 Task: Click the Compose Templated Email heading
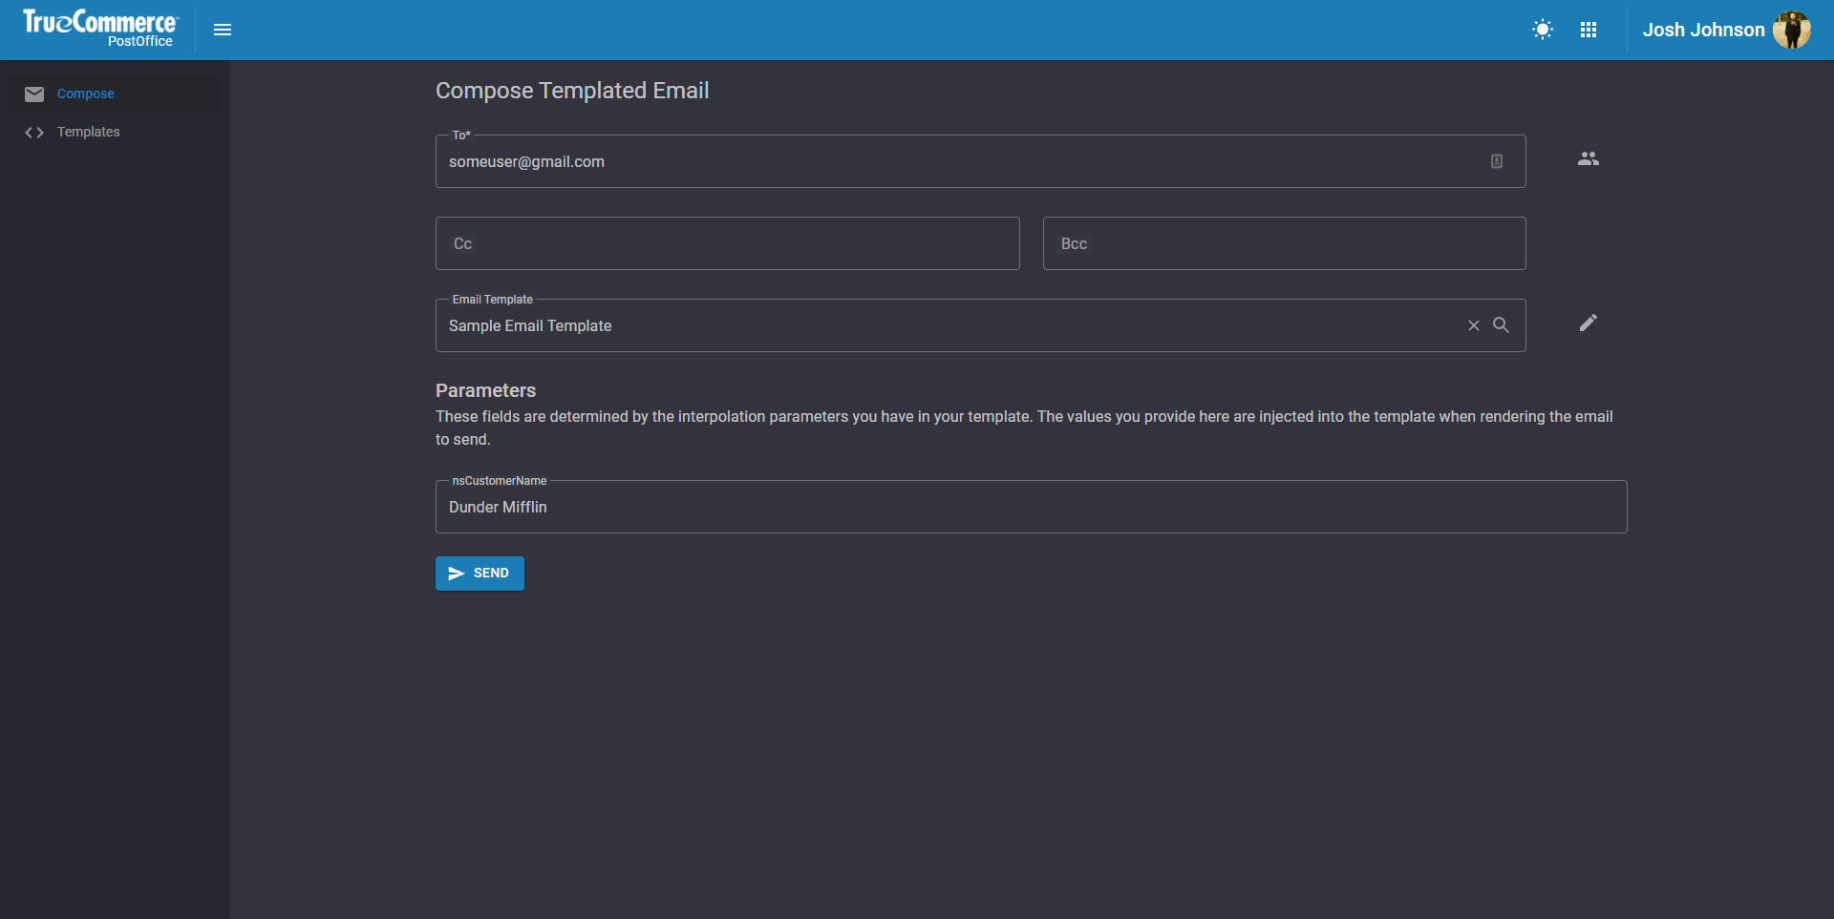click(572, 91)
